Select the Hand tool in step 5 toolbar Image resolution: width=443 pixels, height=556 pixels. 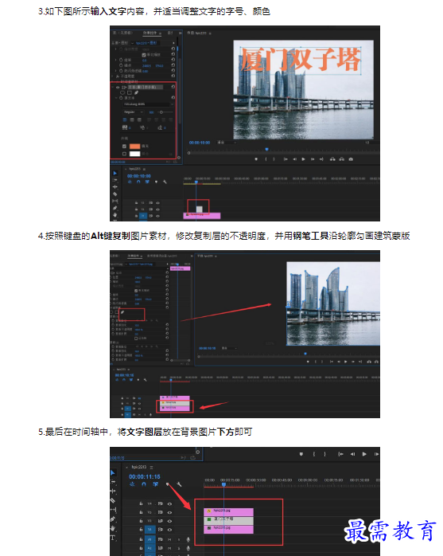[x=113, y=528]
